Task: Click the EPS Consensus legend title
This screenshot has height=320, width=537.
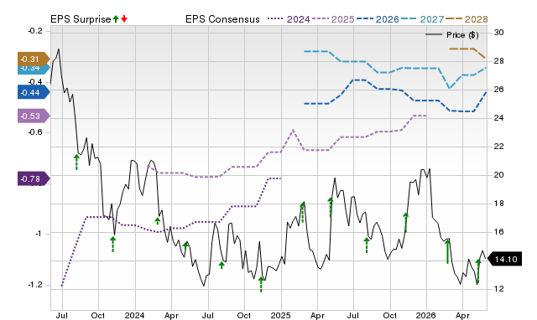Action: pyautogui.click(x=222, y=19)
